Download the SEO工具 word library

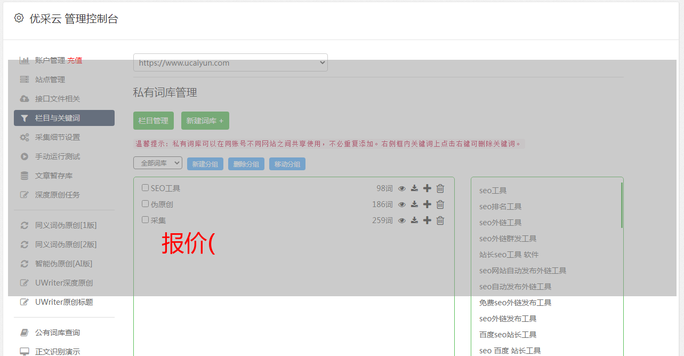click(414, 188)
